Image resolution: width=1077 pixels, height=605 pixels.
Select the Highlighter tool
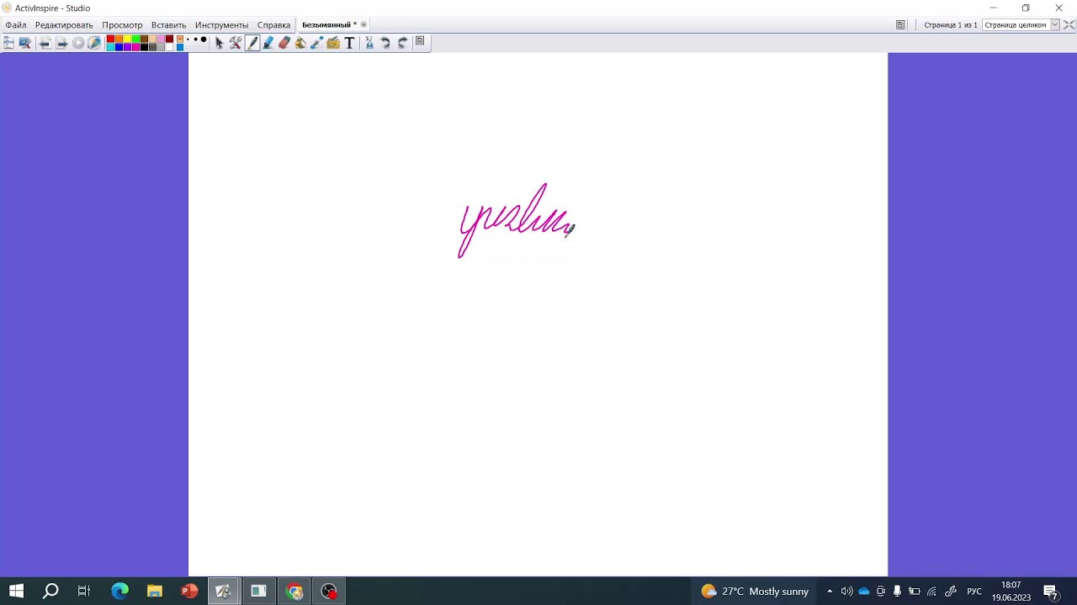pyautogui.click(x=268, y=42)
